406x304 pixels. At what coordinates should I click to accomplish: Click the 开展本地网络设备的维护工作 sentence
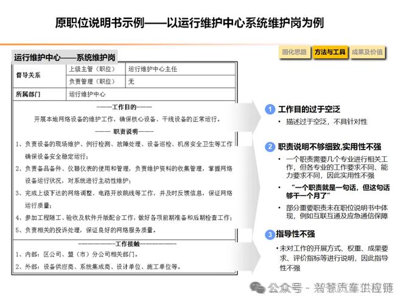click(127, 119)
